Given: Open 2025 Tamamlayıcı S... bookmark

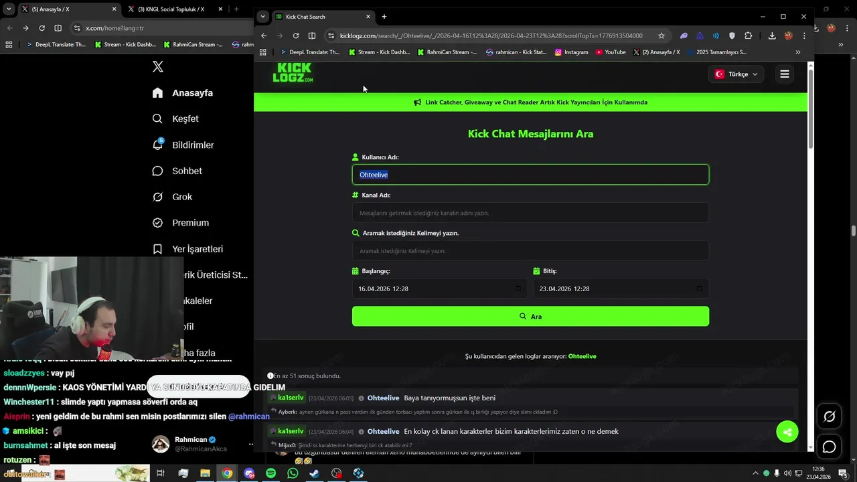Looking at the screenshot, I should coord(716,52).
